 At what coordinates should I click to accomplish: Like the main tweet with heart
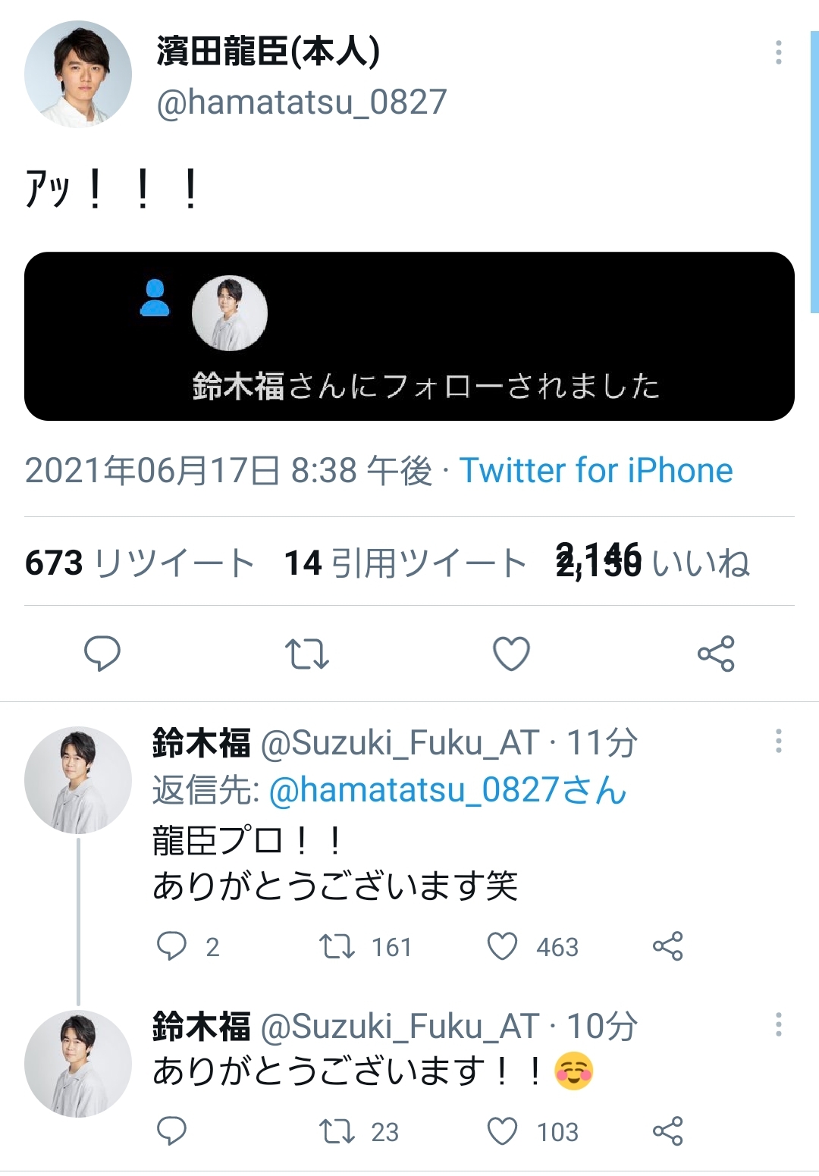click(x=511, y=654)
